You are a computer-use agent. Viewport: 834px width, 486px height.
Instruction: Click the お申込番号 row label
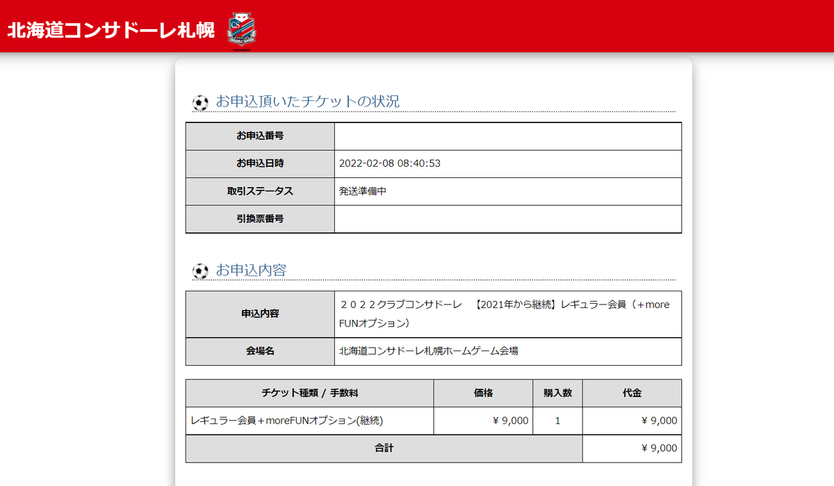[260, 136]
